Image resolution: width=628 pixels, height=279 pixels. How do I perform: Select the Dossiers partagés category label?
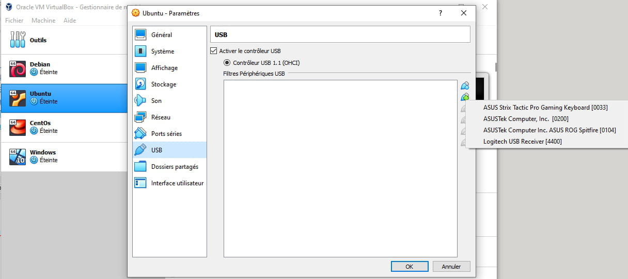[x=175, y=167]
